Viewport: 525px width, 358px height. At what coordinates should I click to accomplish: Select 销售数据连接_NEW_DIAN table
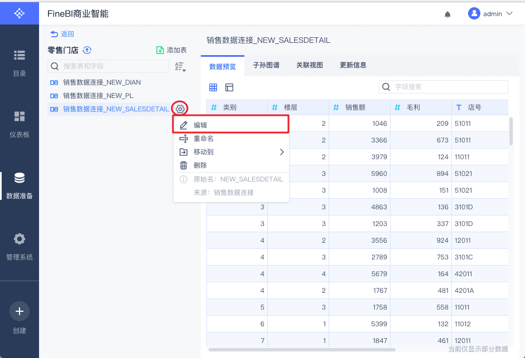click(x=102, y=82)
